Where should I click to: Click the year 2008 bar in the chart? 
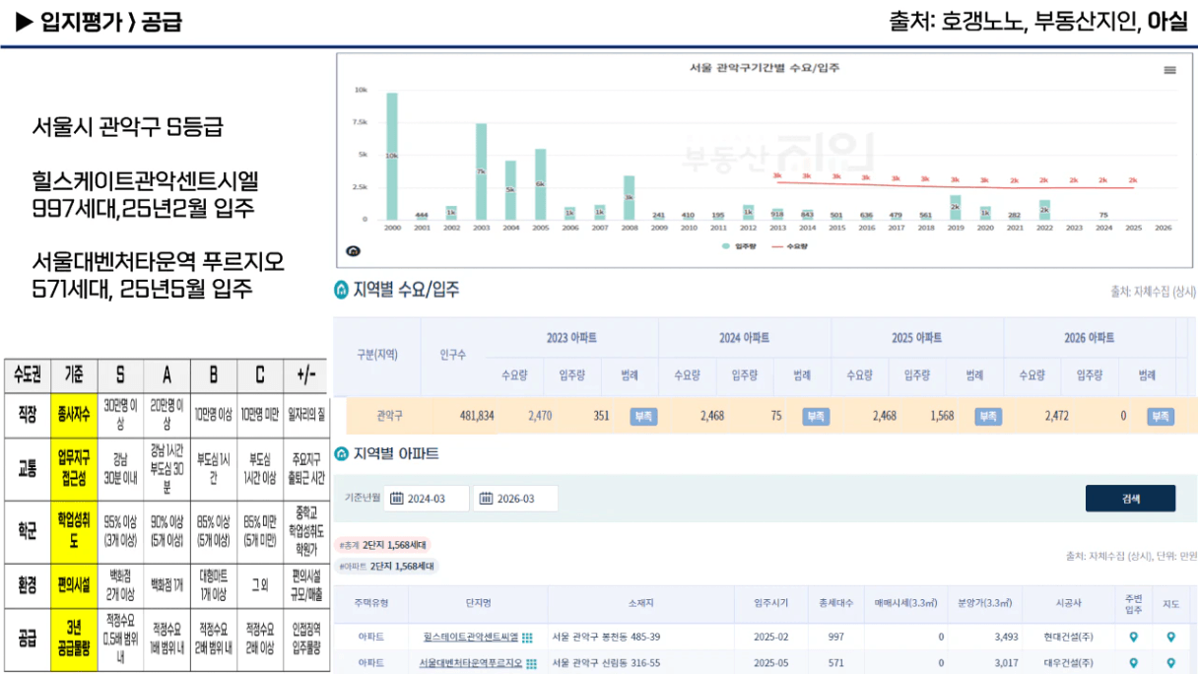pos(630,198)
